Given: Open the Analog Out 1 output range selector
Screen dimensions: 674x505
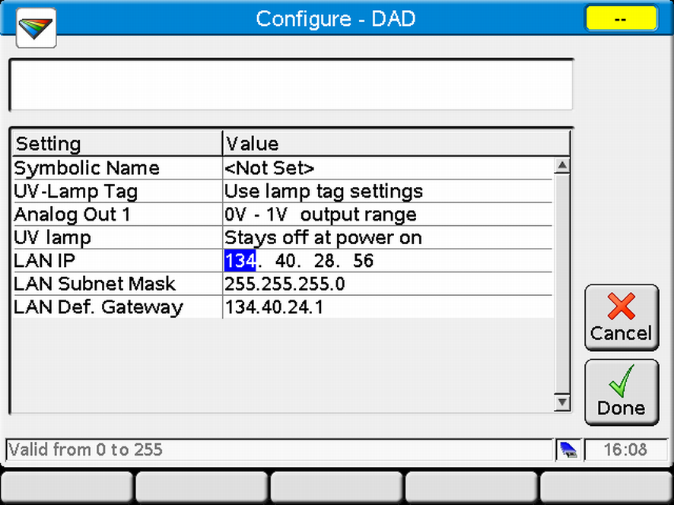Looking at the screenshot, I should 320,214.
